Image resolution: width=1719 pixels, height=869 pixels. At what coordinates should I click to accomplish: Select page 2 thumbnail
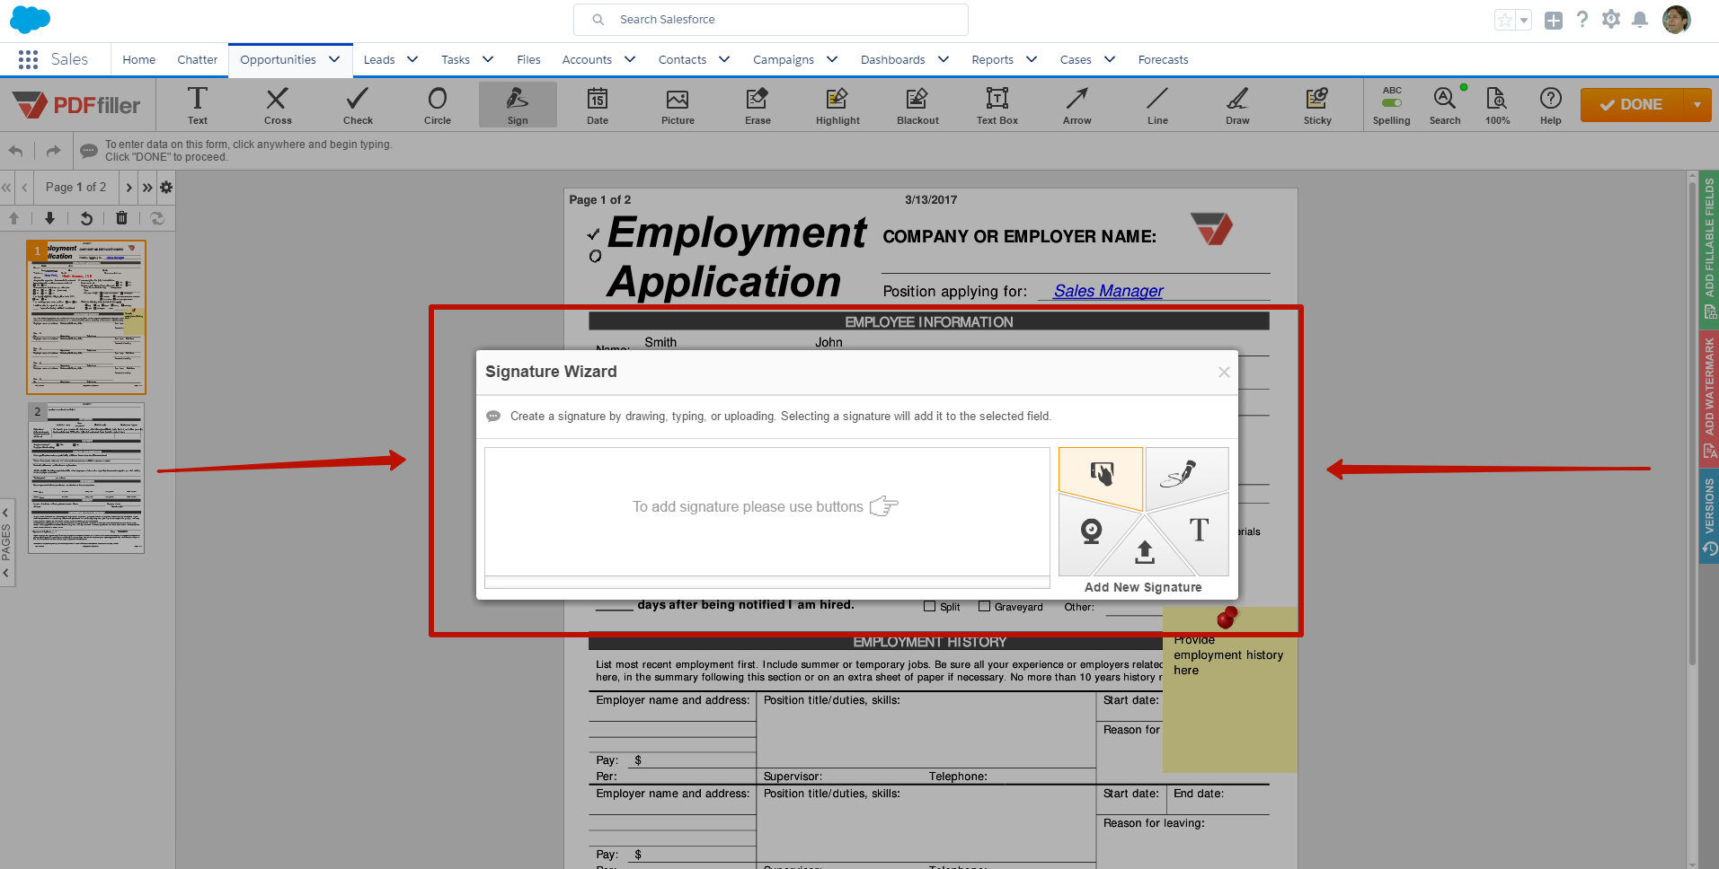click(86, 478)
